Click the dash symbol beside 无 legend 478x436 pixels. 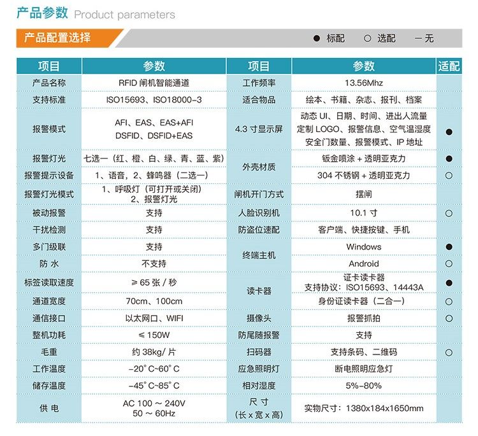pos(417,39)
